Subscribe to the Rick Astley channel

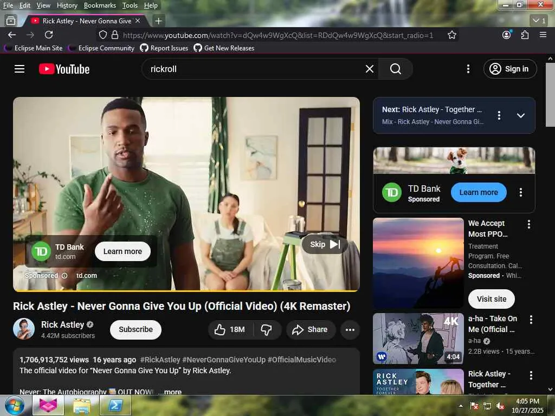click(135, 330)
